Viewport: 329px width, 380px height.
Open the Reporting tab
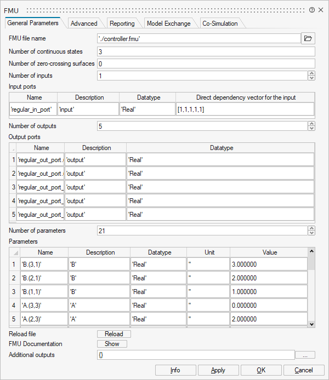coord(122,24)
